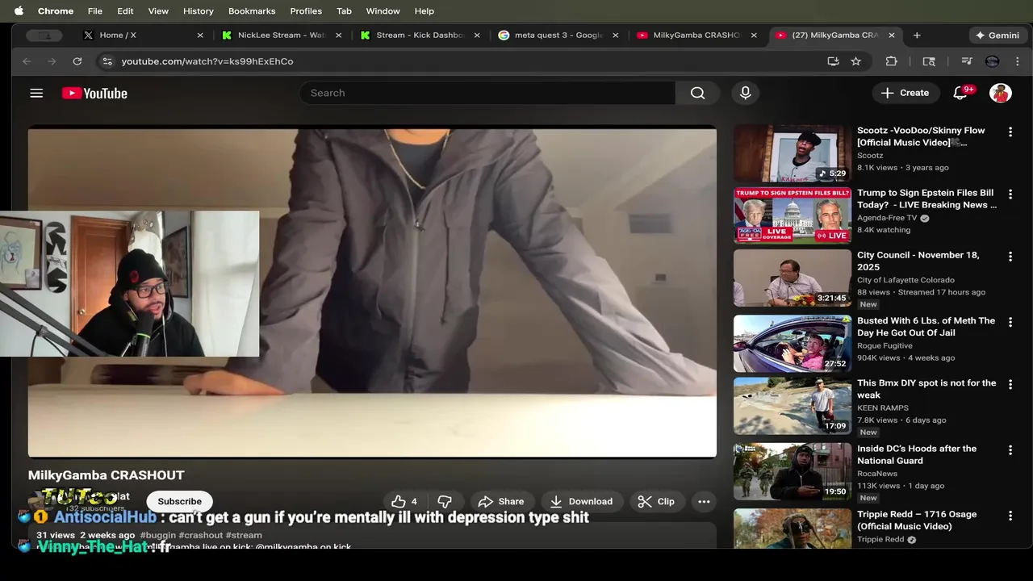This screenshot has height=581, width=1033.
Task: Open options for Trippie Redd video
Action: tap(1010, 516)
